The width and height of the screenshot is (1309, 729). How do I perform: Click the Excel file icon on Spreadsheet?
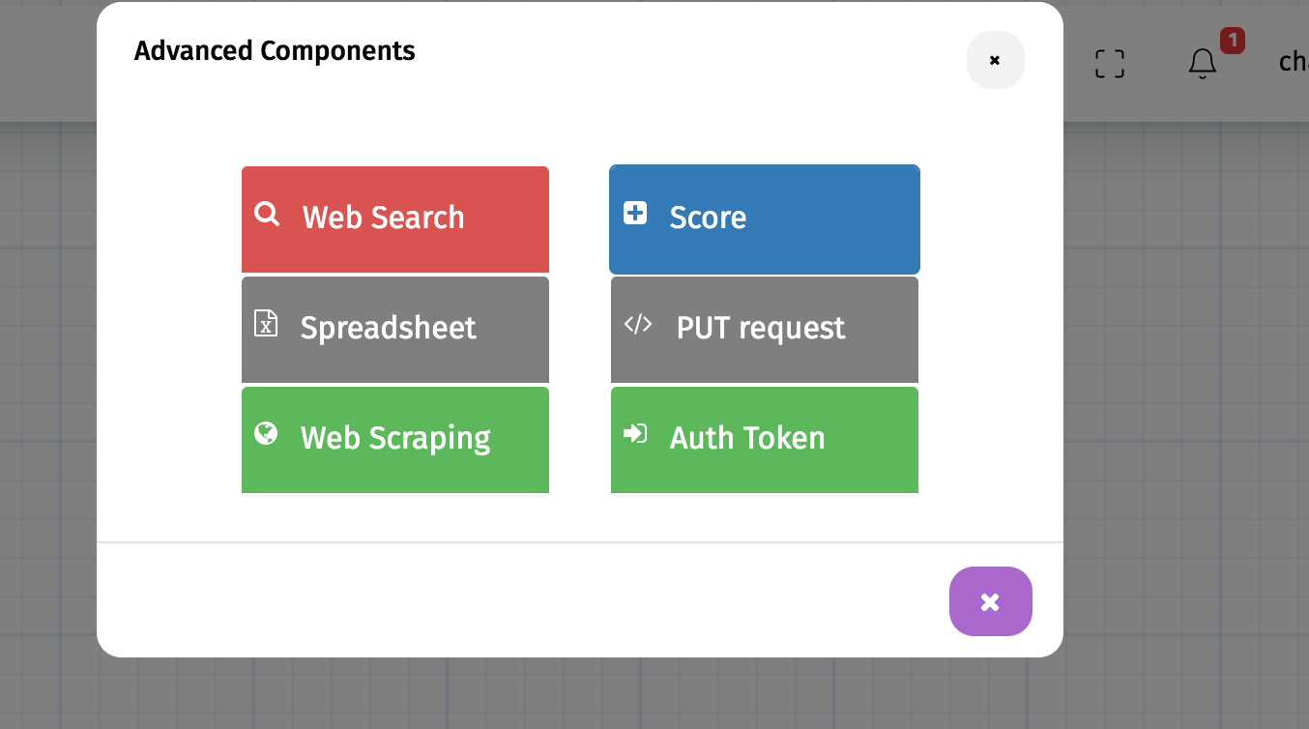(x=266, y=324)
